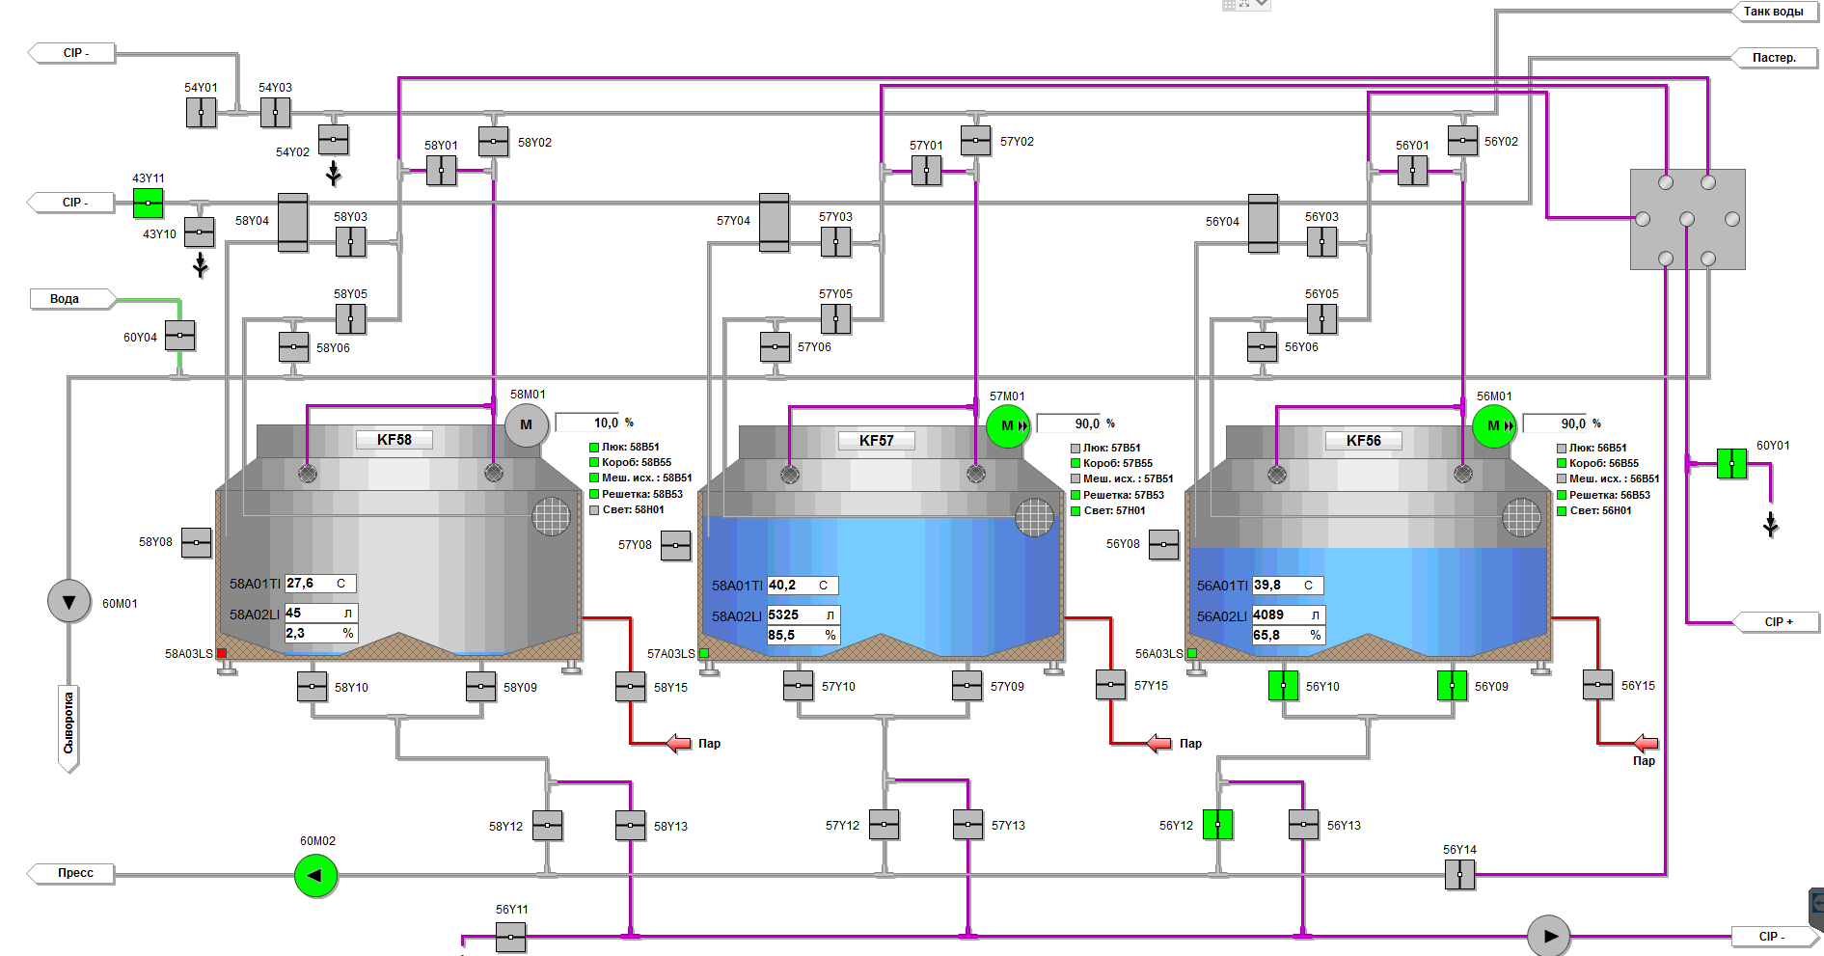1824x956 pixels.
Task: Open green valve 60Y01 near CIP+
Action: point(1732,465)
